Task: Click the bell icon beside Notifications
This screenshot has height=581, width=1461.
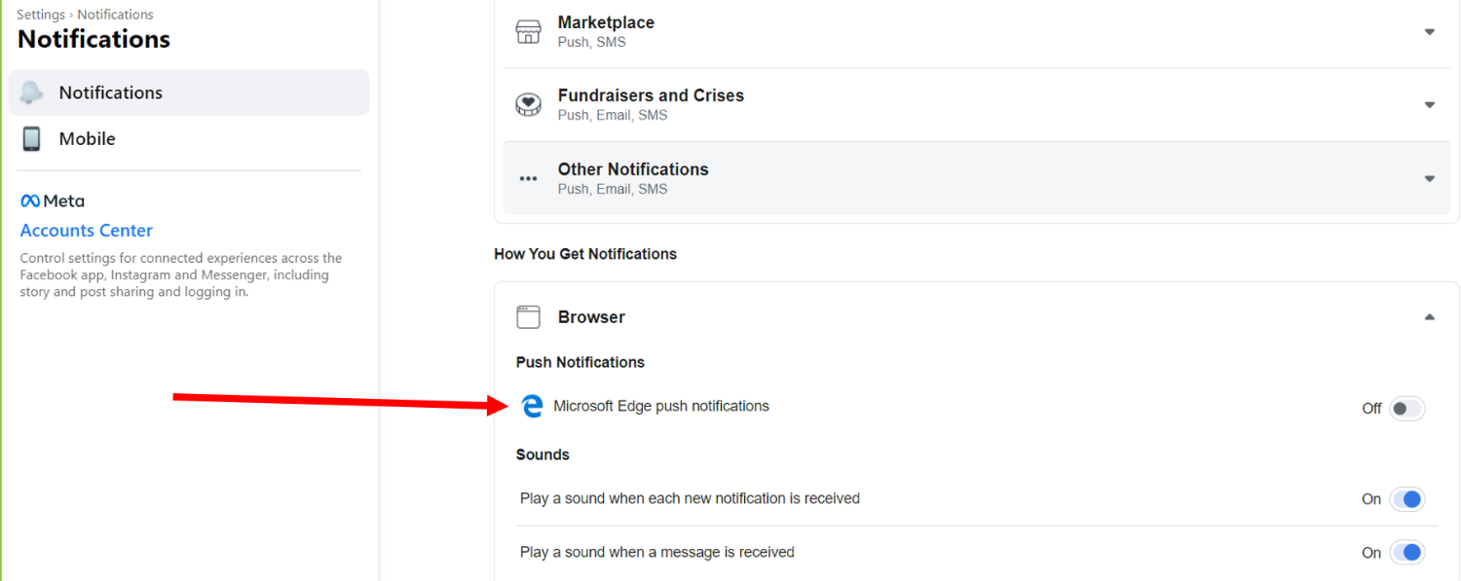Action: tap(32, 92)
